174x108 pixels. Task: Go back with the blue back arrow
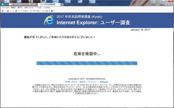point(3,4)
